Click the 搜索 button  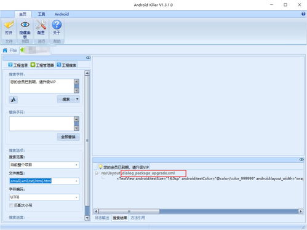point(66,99)
